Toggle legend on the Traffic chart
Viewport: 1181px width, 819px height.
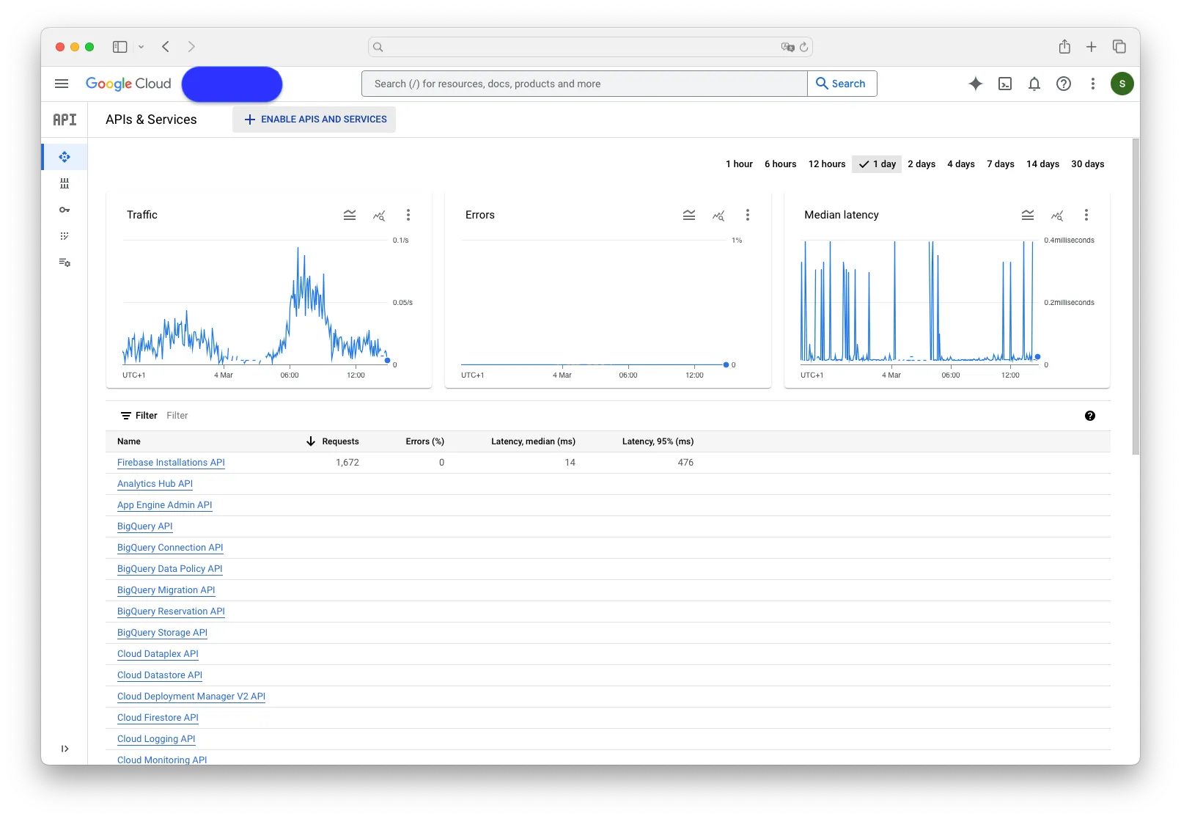350,216
